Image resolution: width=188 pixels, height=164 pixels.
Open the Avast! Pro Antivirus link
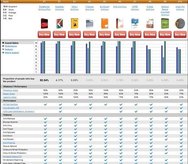tap(180, 8)
